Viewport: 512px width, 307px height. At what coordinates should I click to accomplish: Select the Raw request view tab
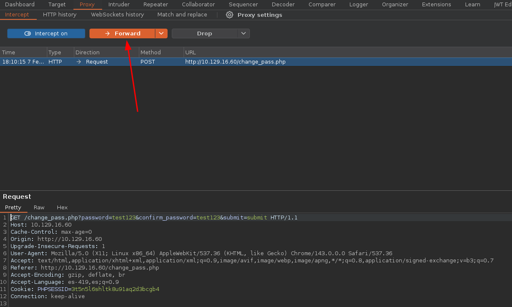[x=39, y=207]
